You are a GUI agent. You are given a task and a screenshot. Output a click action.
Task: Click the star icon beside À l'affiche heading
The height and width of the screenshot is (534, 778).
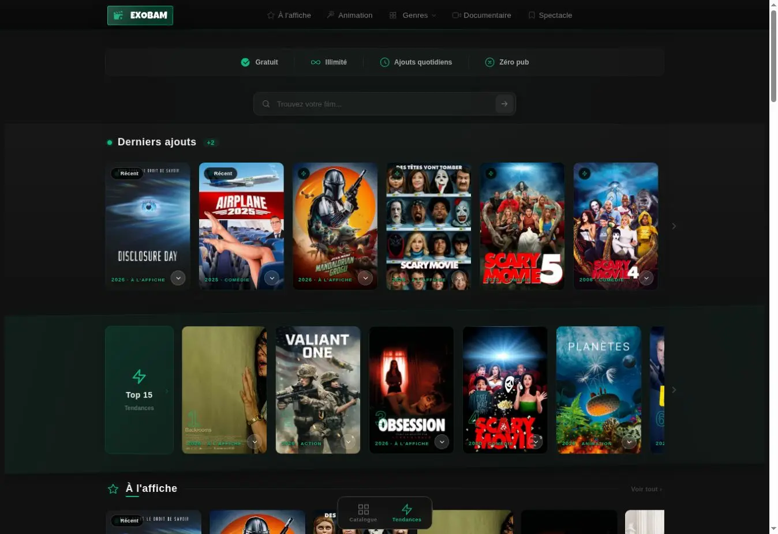click(113, 489)
